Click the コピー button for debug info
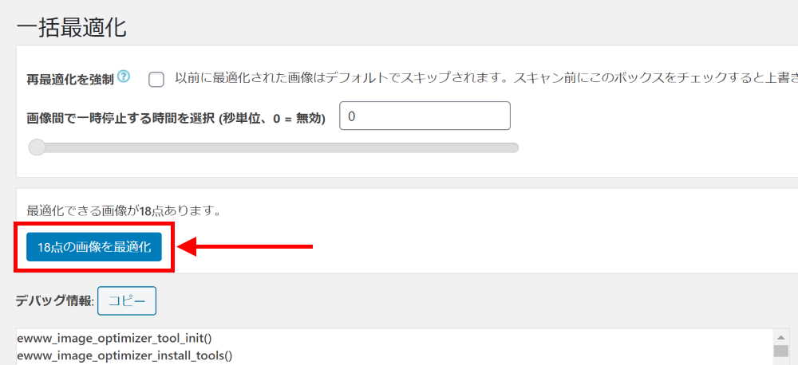Viewport: 798px width, 365px height. pyautogui.click(x=127, y=301)
